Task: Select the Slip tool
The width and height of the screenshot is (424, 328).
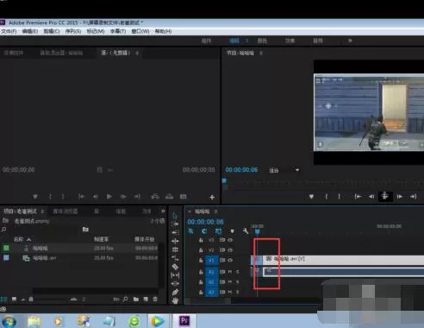Action: [x=175, y=275]
